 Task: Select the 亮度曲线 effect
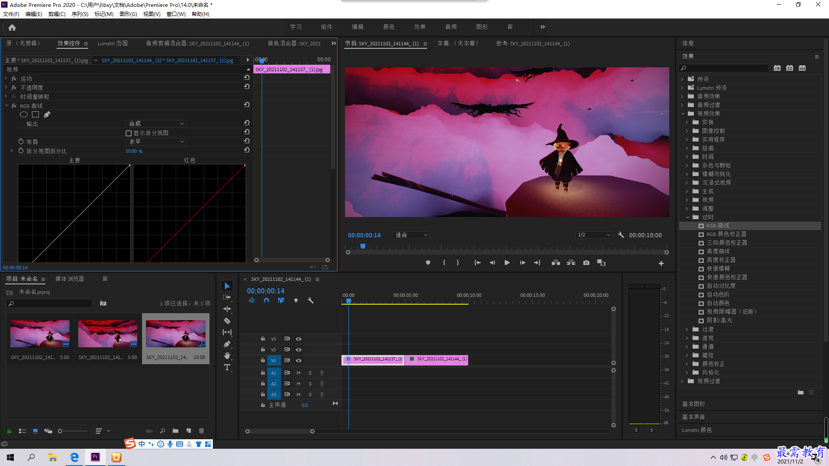coord(718,251)
